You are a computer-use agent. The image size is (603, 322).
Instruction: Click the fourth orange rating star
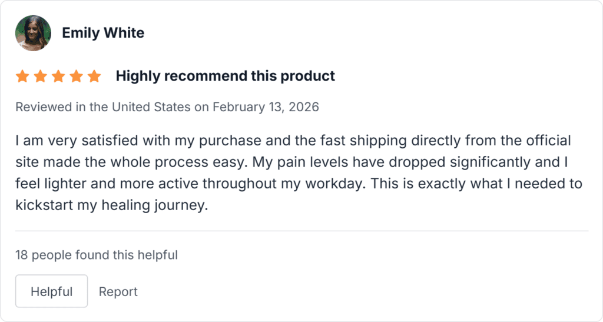tap(76, 76)
